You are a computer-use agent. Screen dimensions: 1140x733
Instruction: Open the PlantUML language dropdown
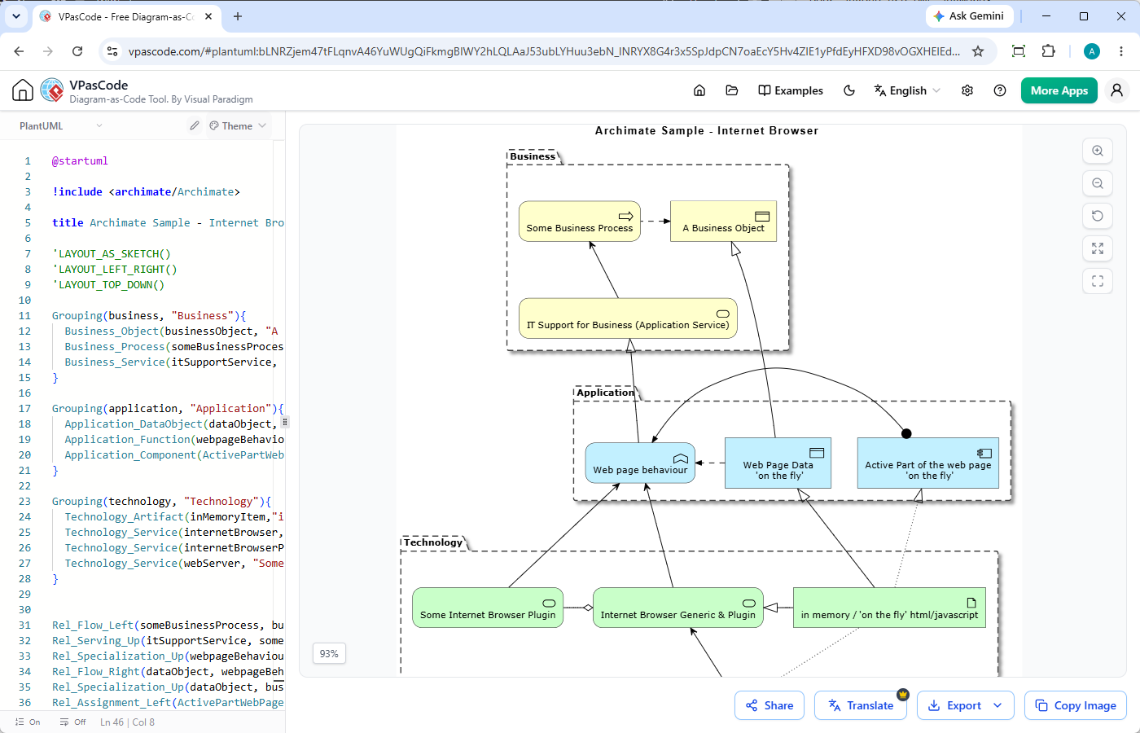(x=61, y=125)
